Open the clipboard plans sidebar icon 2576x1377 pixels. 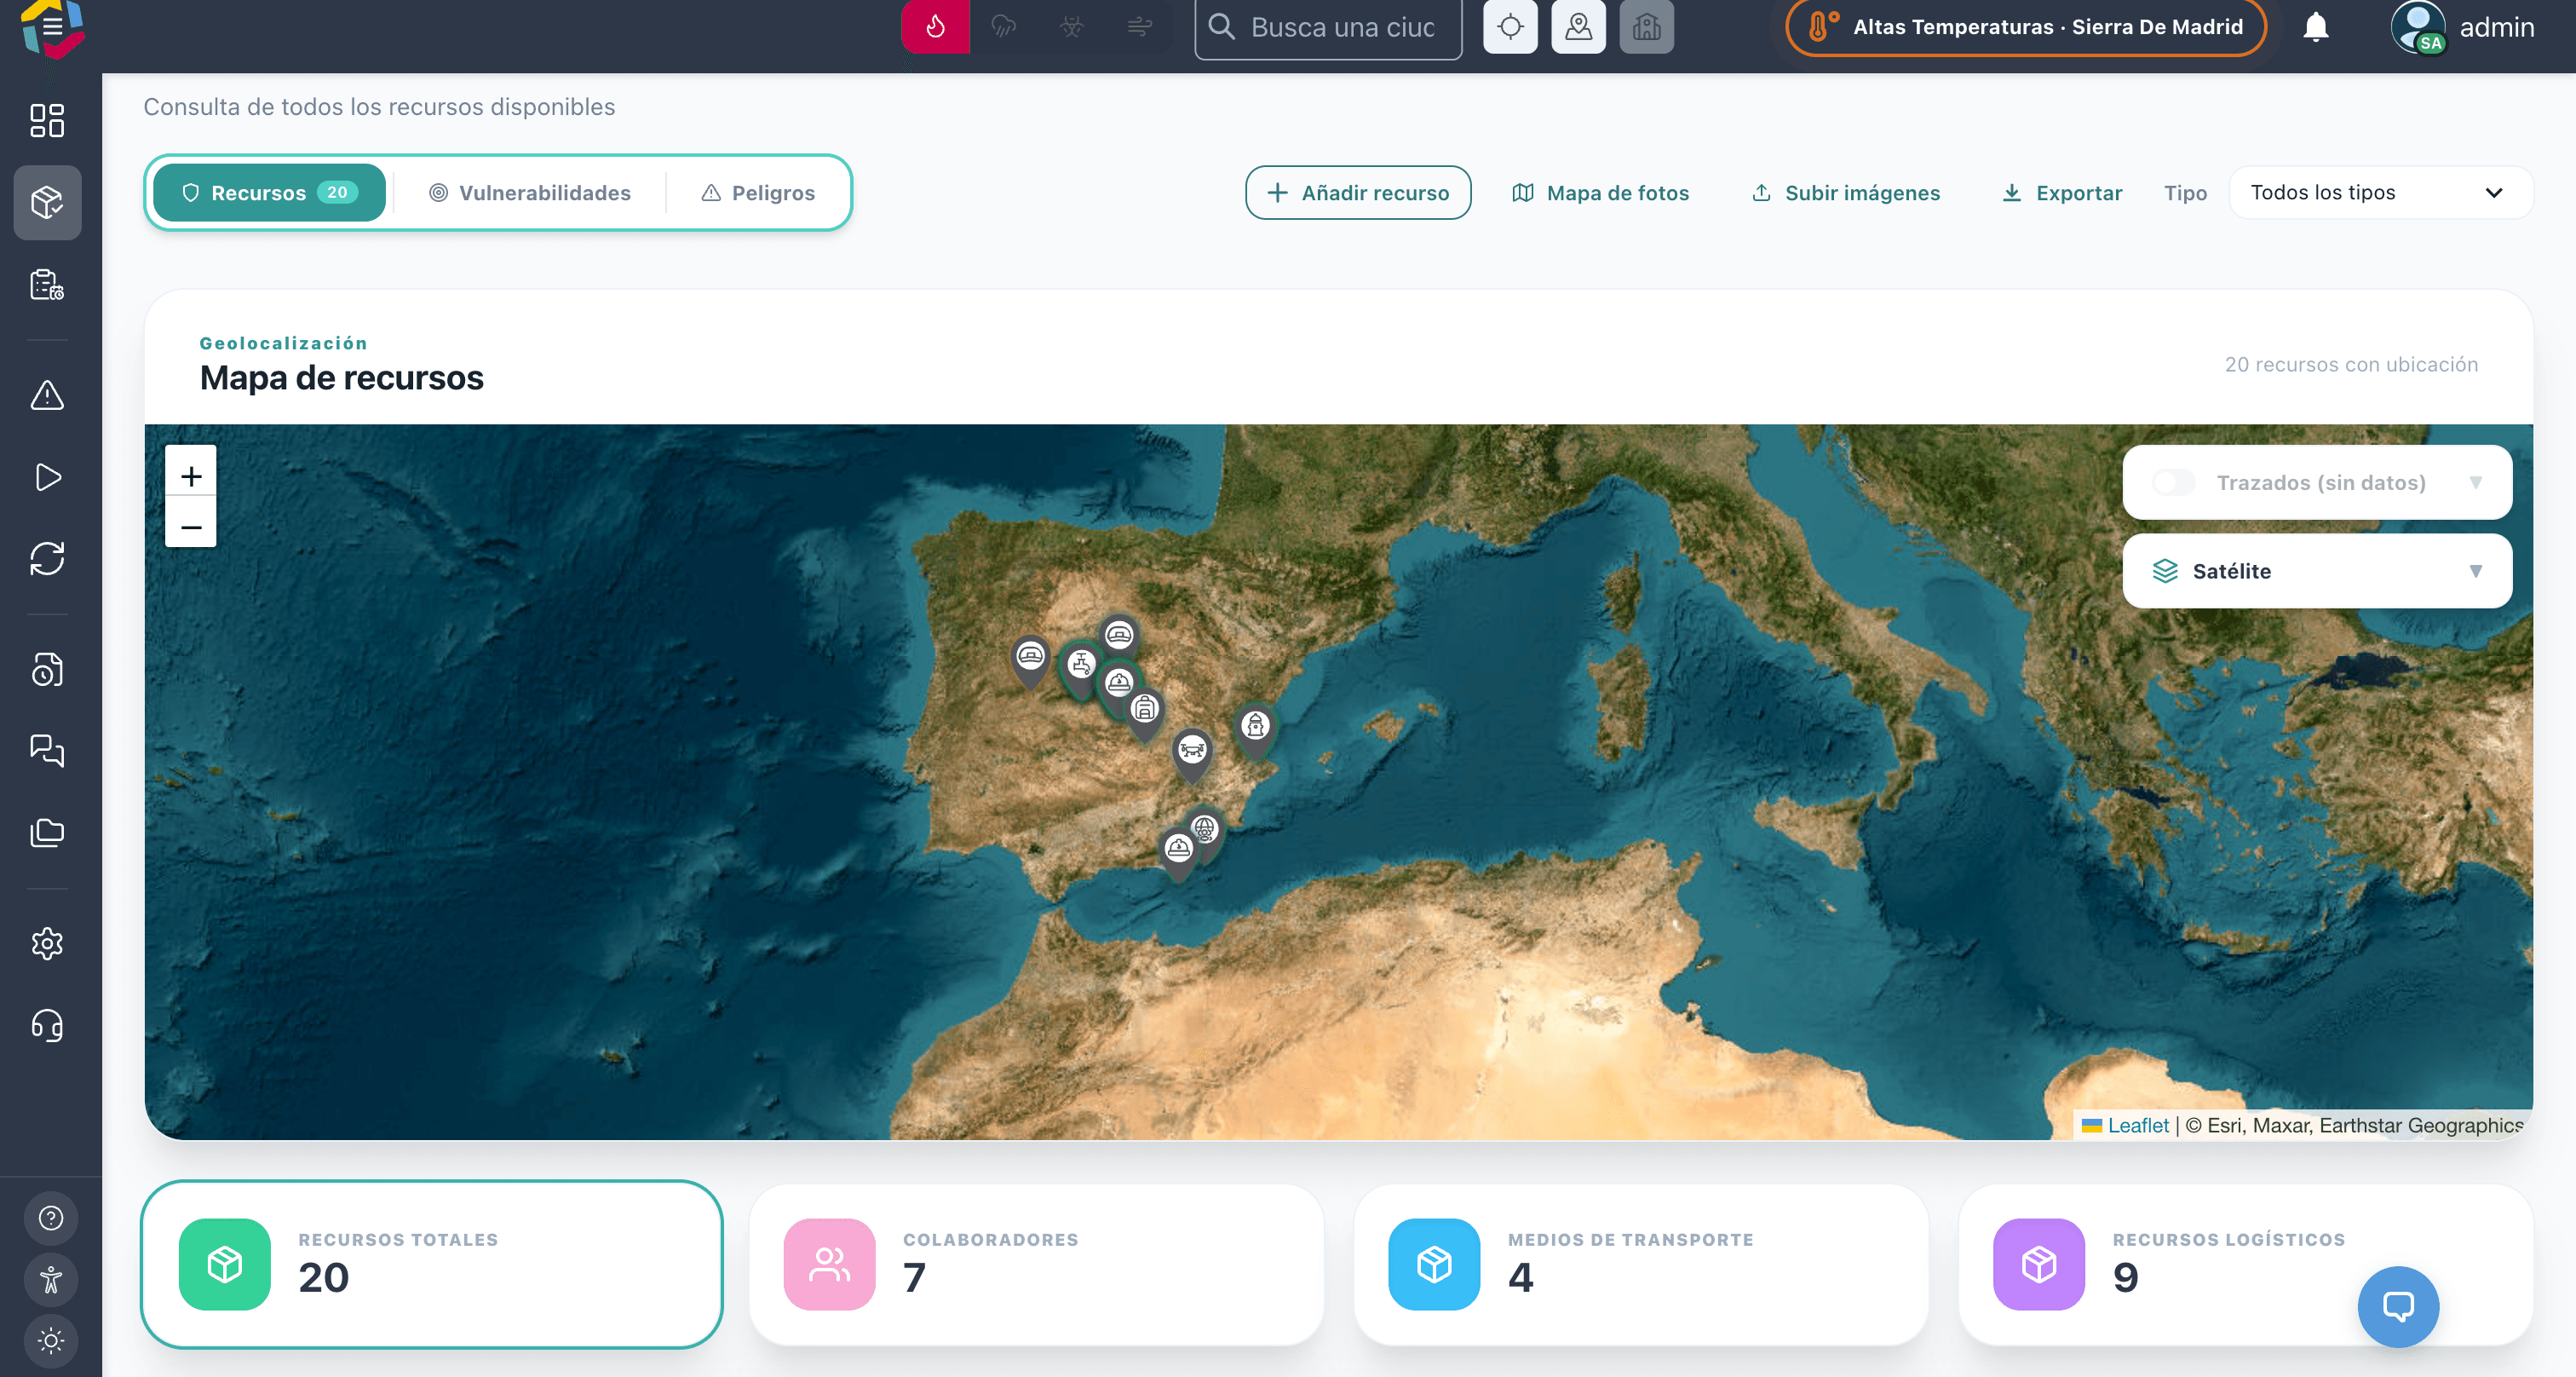(x=47, y=285)
